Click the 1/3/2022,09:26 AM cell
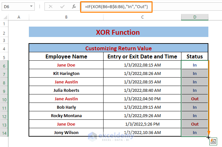The width and height of the screenshot is (222, 147). (142, 116)
